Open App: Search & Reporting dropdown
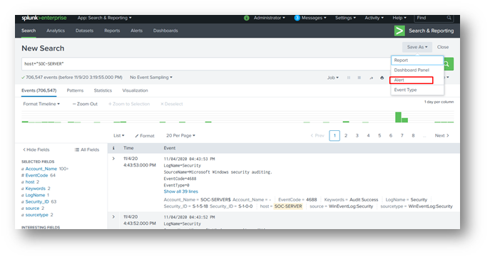 pyautogui.click(x=104, y=18)
